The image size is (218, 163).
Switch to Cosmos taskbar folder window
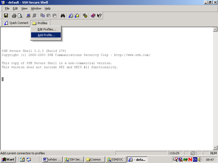(95, 159)
